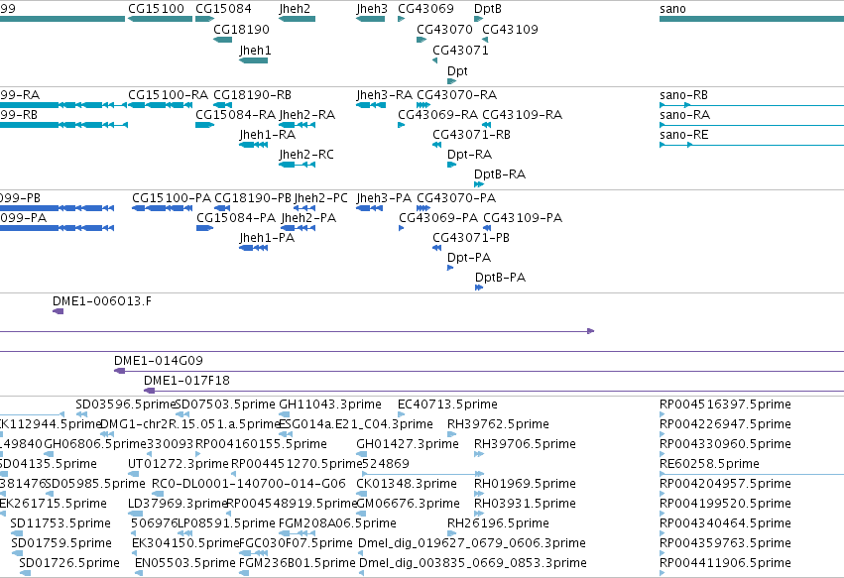This screenshot has width=844, height=578.
Task: Select transcript DptB-RA
Action: 500,174
